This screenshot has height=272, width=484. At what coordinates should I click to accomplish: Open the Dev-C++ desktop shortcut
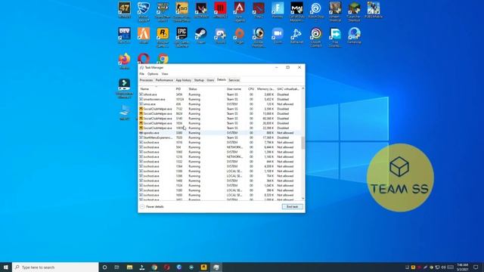[x=124, y=36]
